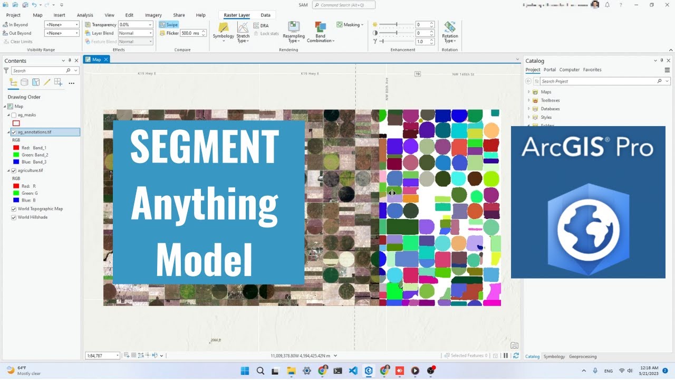
Task: Uncheck World Hillshade layer
Action: point(14,217)
